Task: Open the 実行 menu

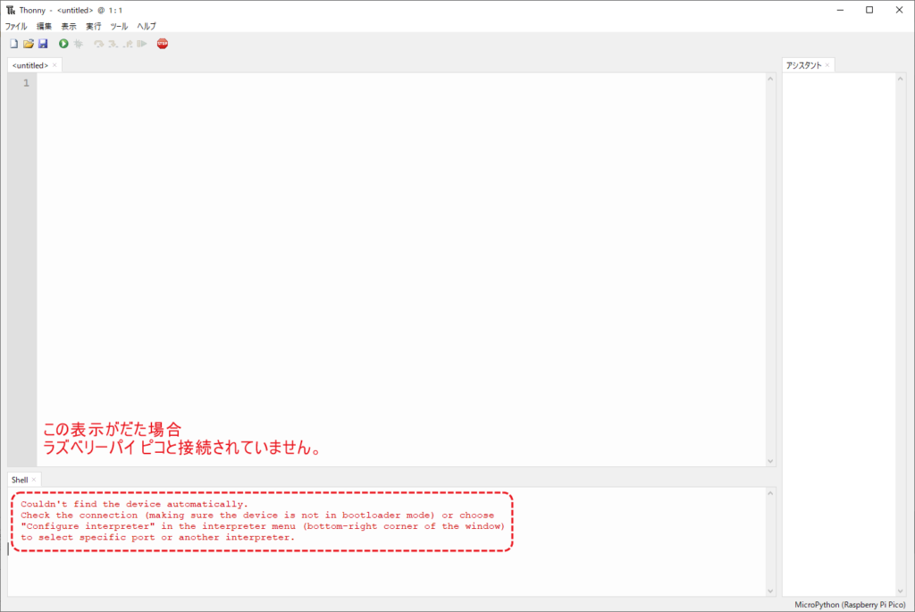Action: [x=94, y=27]
